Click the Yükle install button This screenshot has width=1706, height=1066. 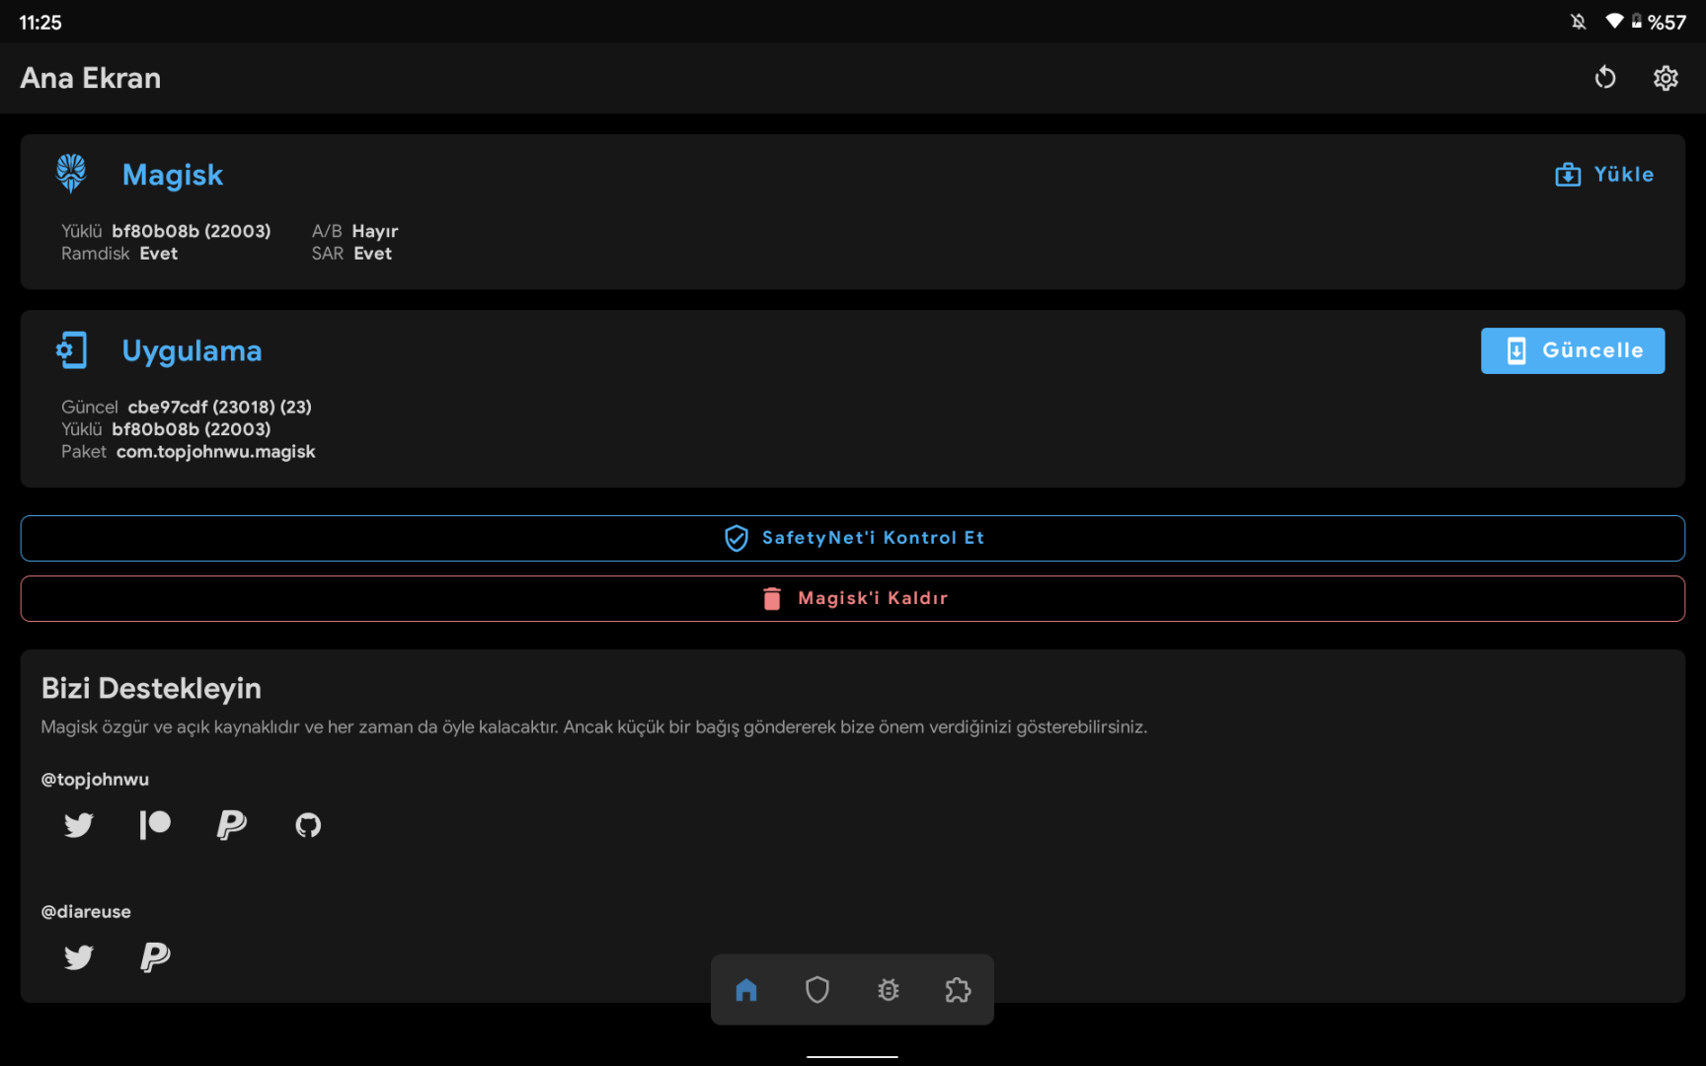pos(1604,175)
